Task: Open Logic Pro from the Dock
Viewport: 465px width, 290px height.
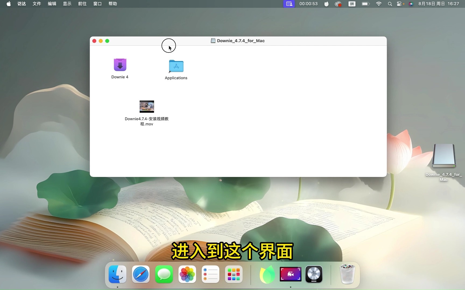Action: click(314, 274)
